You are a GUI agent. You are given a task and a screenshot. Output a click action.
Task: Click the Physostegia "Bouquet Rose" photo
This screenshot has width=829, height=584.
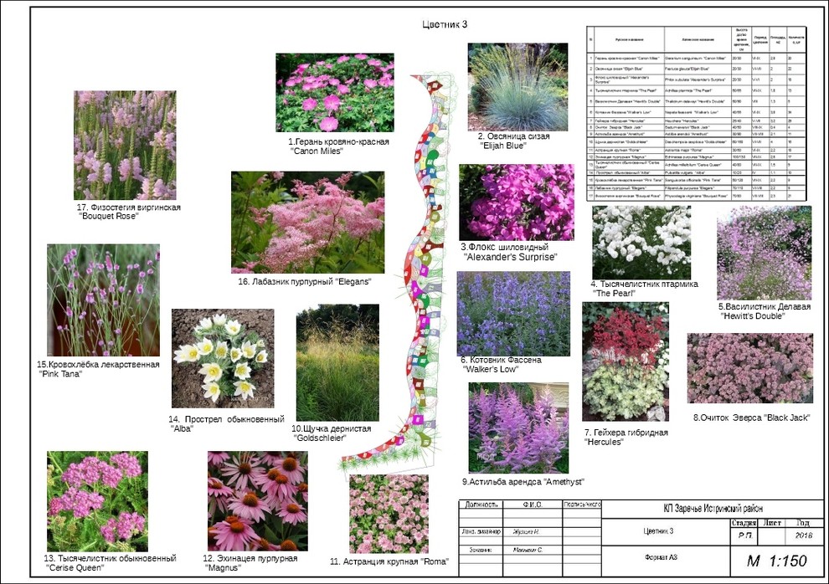click(125, 145)
